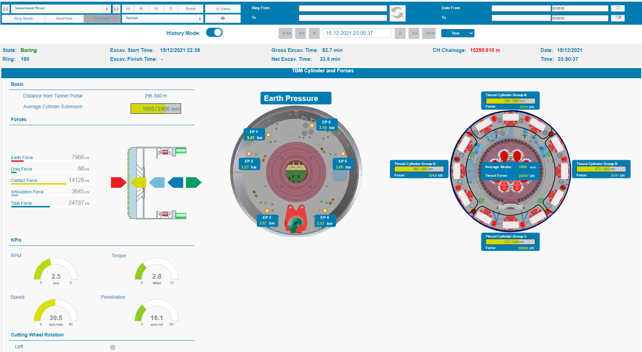Click the printer icon button

223,18
